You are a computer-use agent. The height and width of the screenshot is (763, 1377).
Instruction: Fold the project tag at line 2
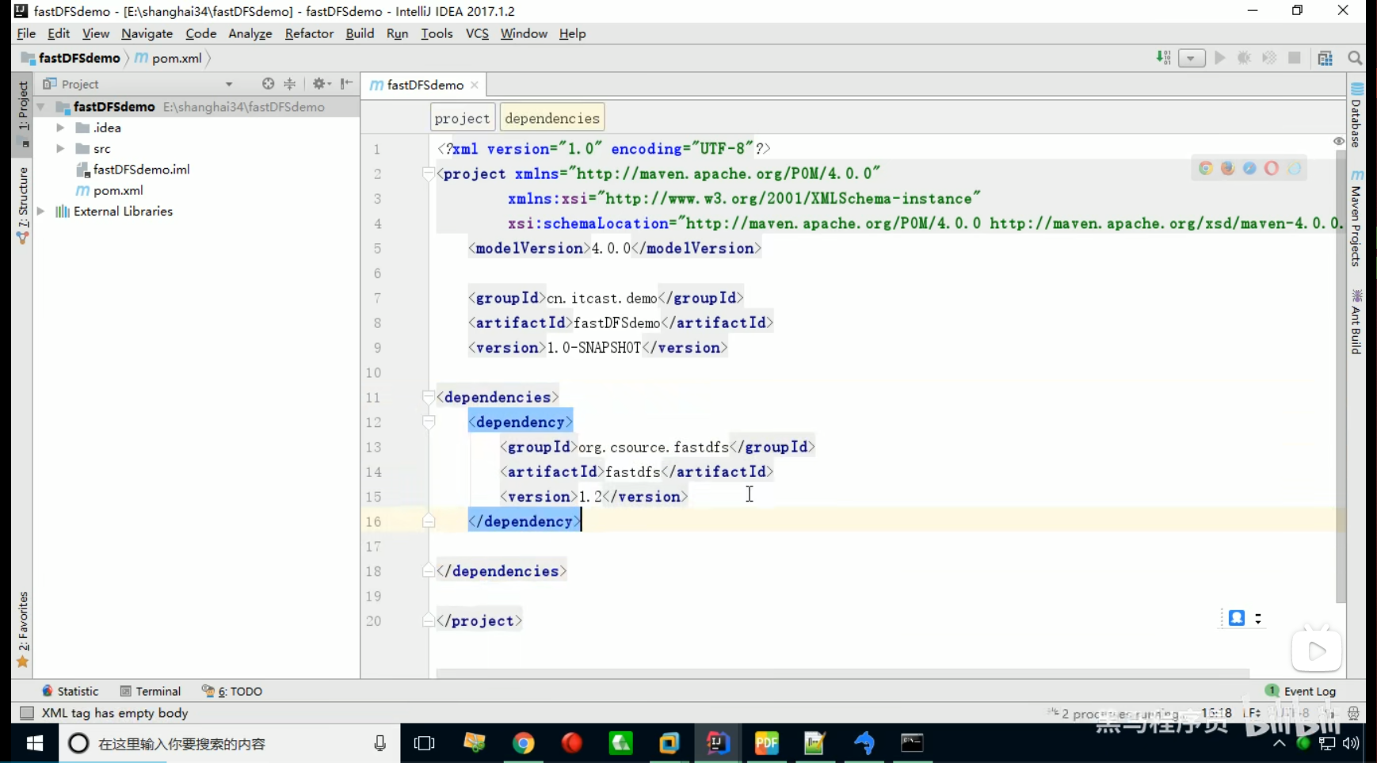point(429,174)
